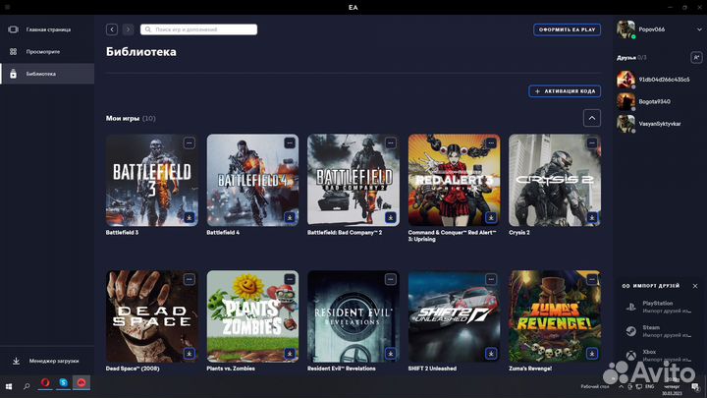This screenshot has width=707, height=398.
Task: Open the Battlefield 3 cover thumbnail
Action: 152,180
